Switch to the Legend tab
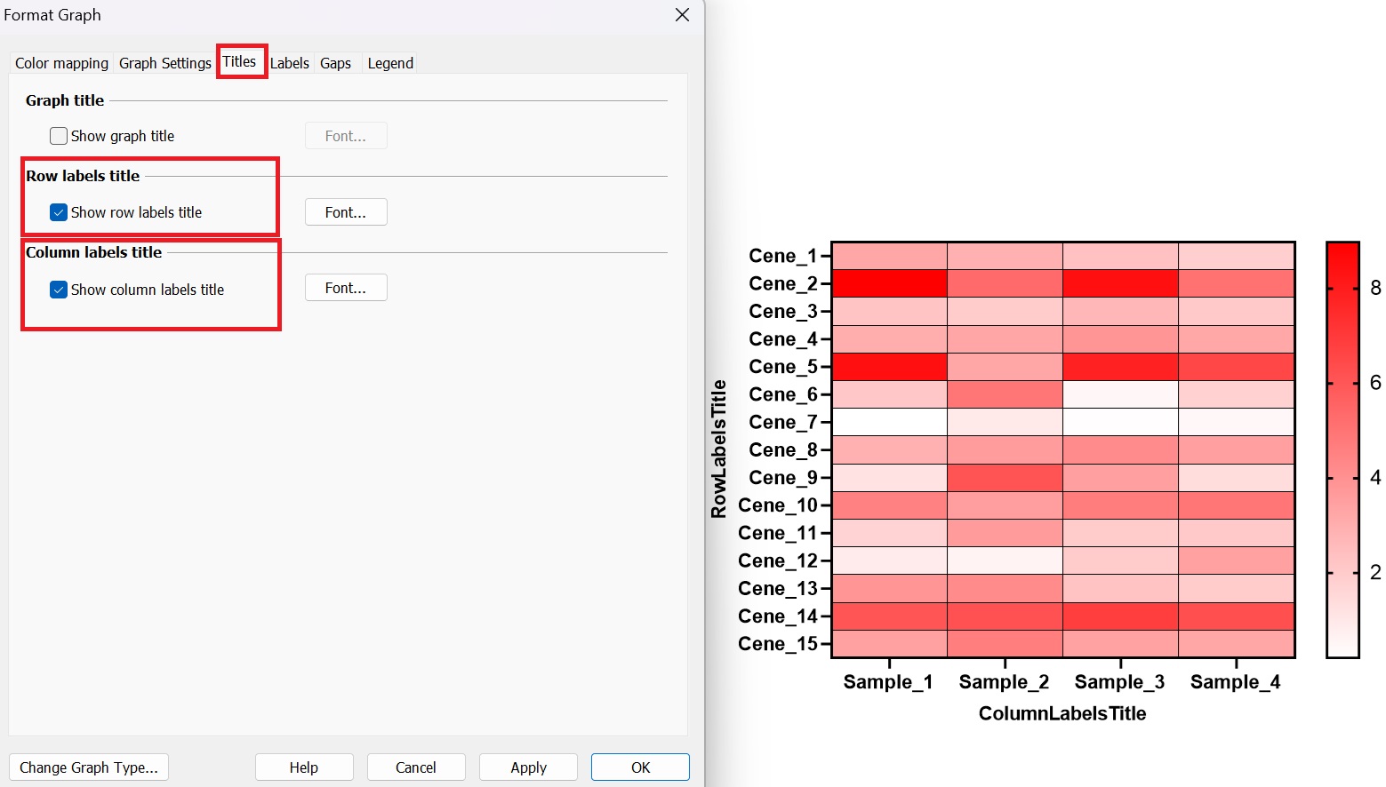Viewport: 1386px width, 787px height. (x=390, y=63)
